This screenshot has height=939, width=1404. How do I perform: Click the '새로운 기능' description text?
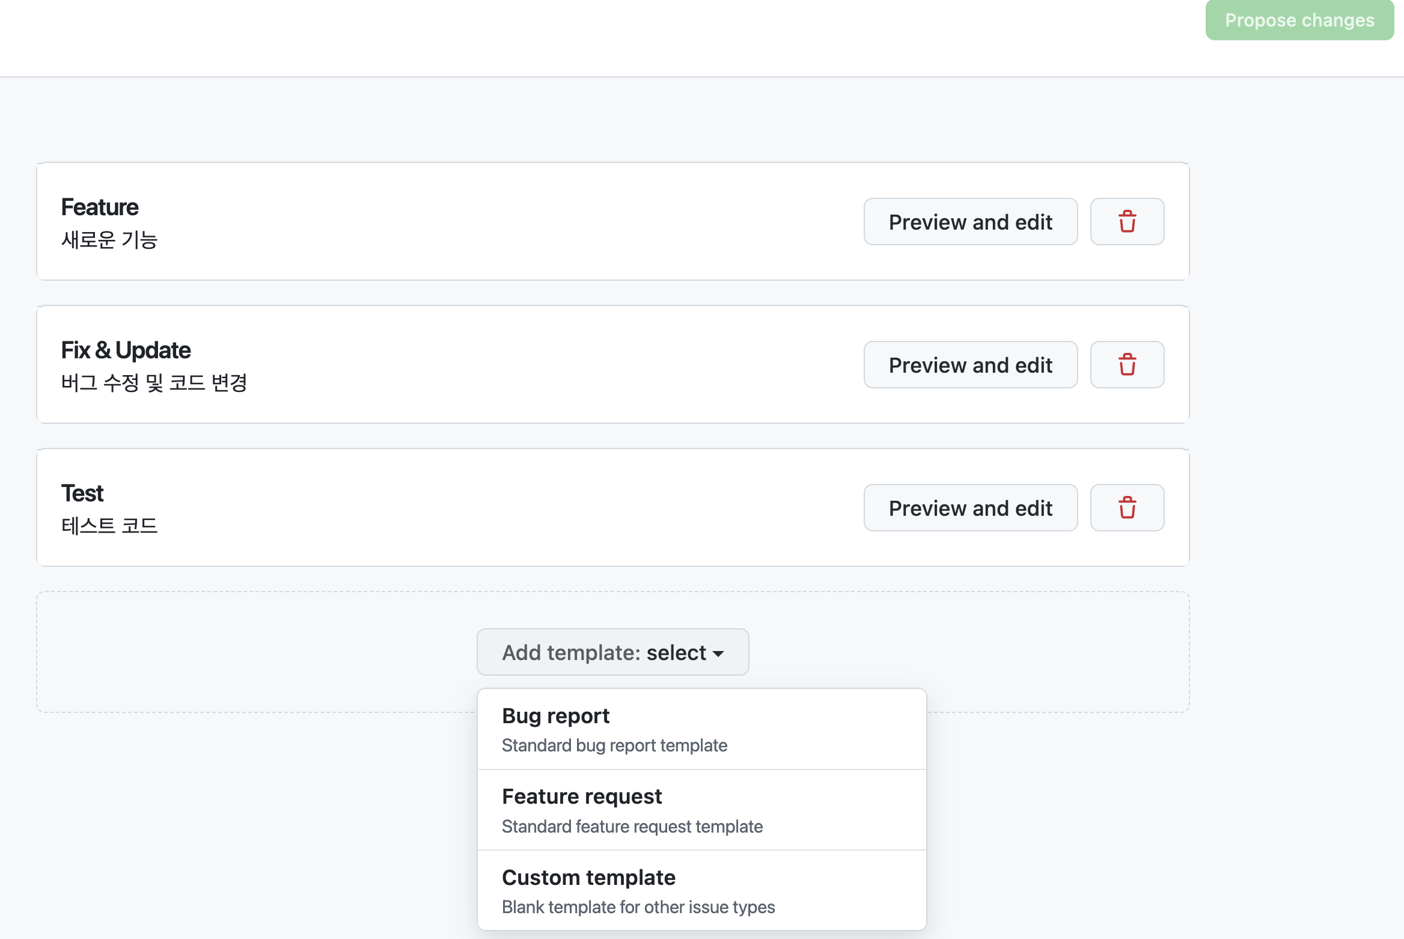coord(109,240)
